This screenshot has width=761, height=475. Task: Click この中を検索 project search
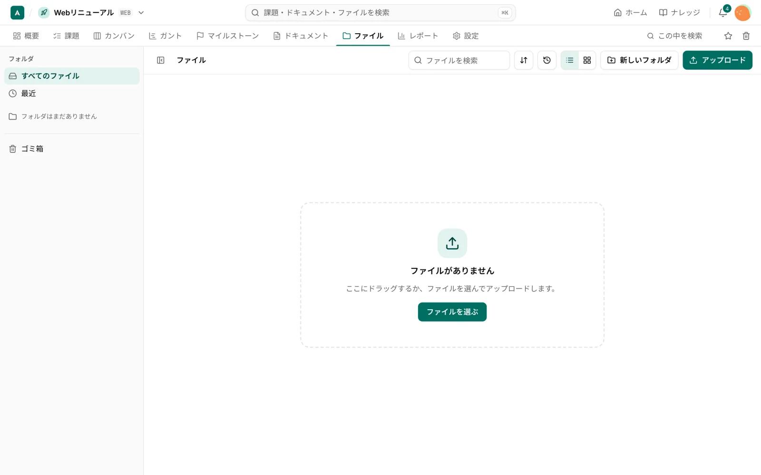[675, 36]
